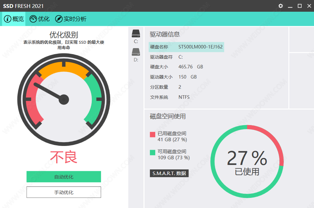Open settings gear in title bar
Image resolution: width=314 pixels, height=208 pixels.
tap(280, 6)
